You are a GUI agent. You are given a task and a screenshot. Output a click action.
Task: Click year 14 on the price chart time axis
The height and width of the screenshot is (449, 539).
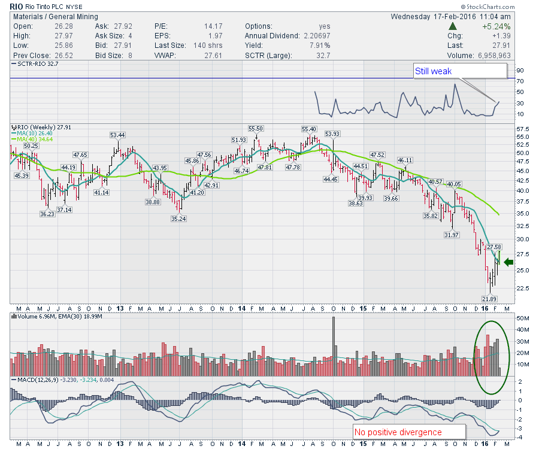[x=242, y=308]
